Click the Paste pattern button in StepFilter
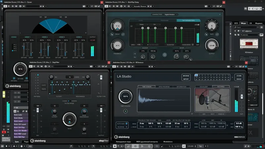This screenshot has height=149, width=265. coord(44,89)
